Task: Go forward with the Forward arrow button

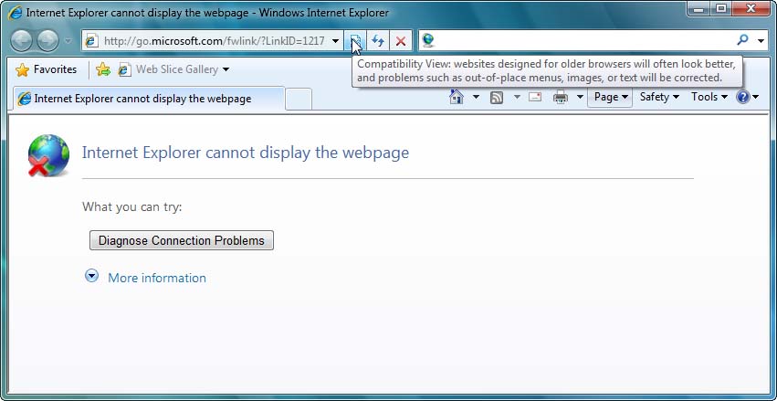Action: pos(47,40)
